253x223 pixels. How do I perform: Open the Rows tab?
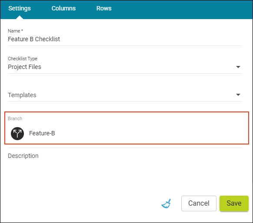(104, 8)
